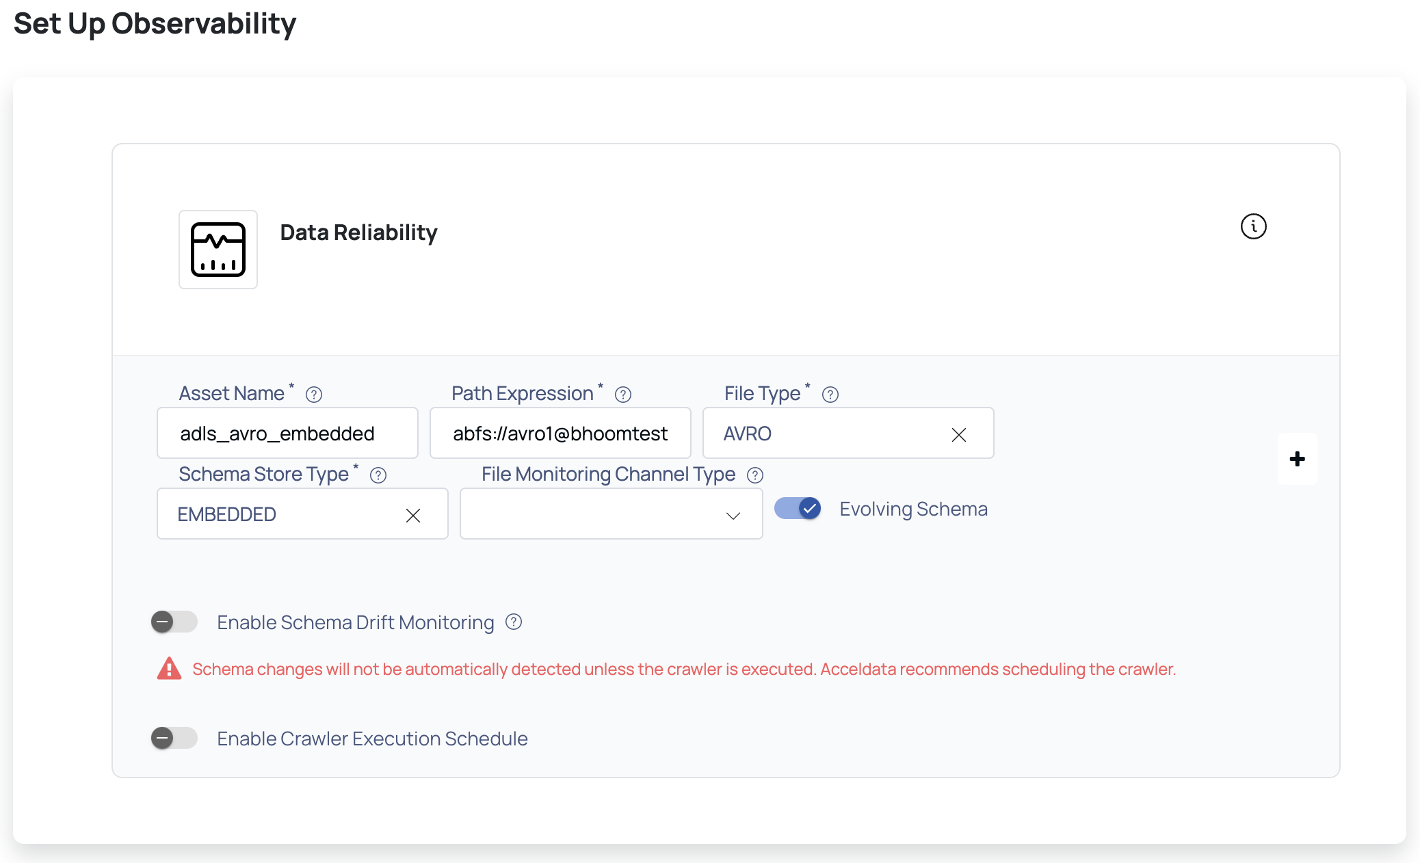Toggle off Evolving Schema switch

point(798,508)
